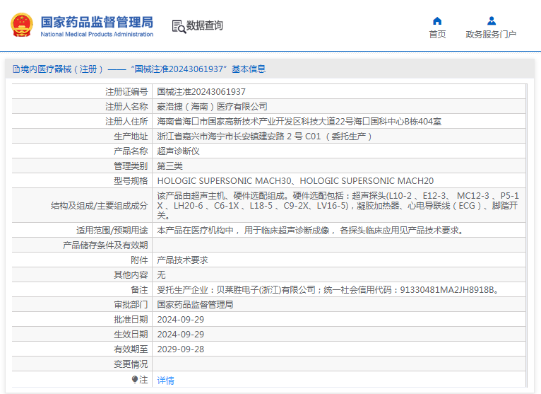Click the 首页 navigation label

pos(437,34)
